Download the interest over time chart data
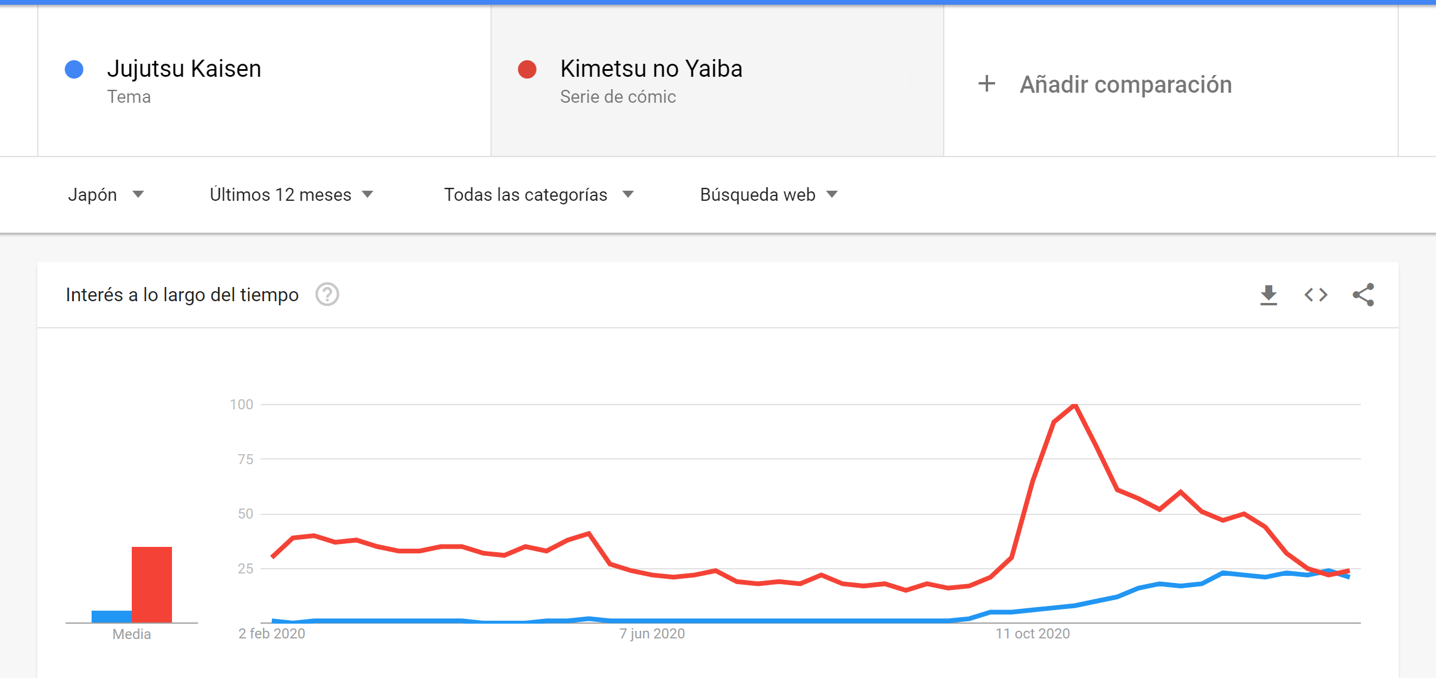1436x678 pixels. 1268,295
